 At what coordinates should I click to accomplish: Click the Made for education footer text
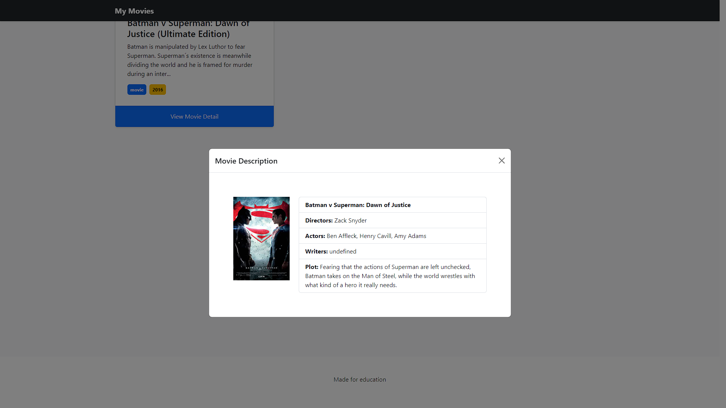coord(360,380)
